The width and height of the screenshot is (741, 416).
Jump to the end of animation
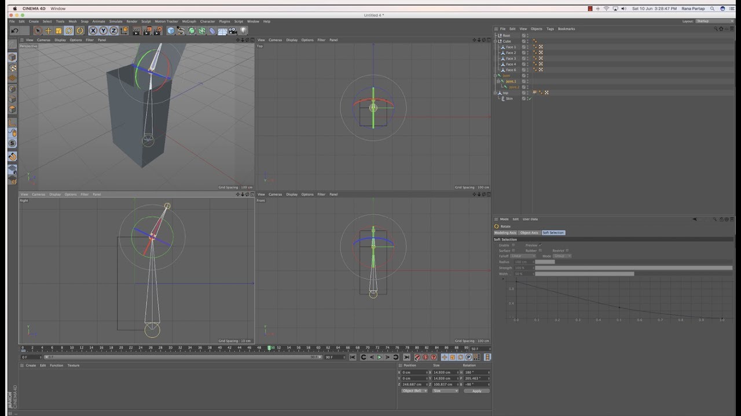click(x=407, y=358)
